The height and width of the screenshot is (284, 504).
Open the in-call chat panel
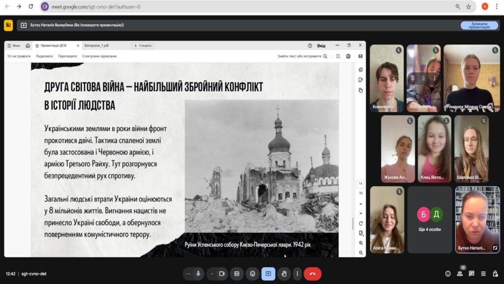(x=472, y=274)
